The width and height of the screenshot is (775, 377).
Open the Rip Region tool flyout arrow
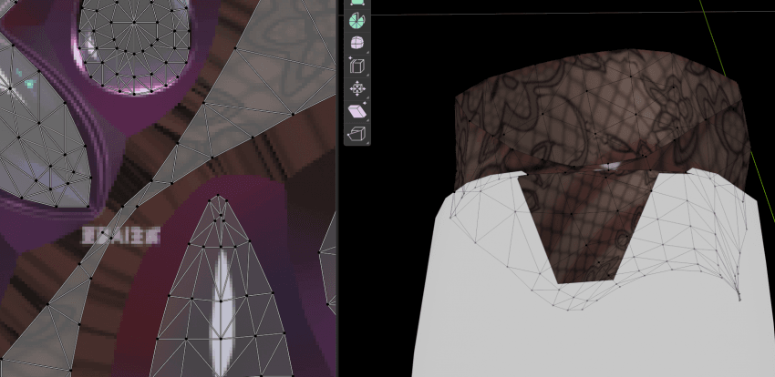pyautogui.click(x=367, y=143)
